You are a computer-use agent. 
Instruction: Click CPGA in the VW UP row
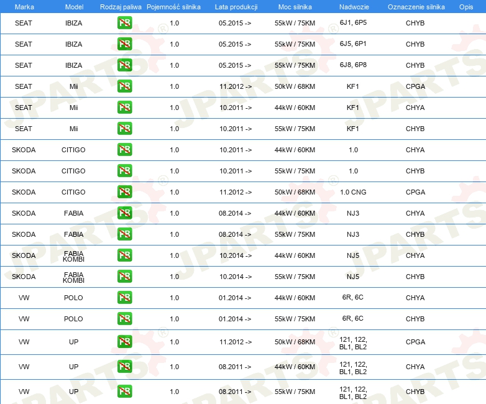[415, 342]
